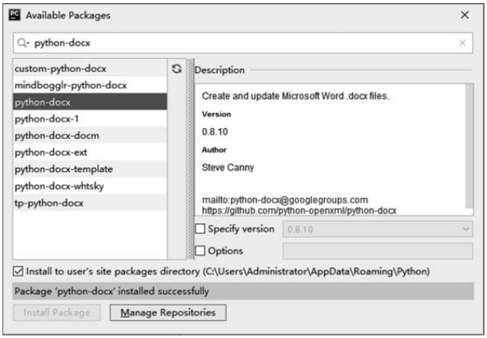
Task: Choose python-docx-template from the list
Action: 64,169
